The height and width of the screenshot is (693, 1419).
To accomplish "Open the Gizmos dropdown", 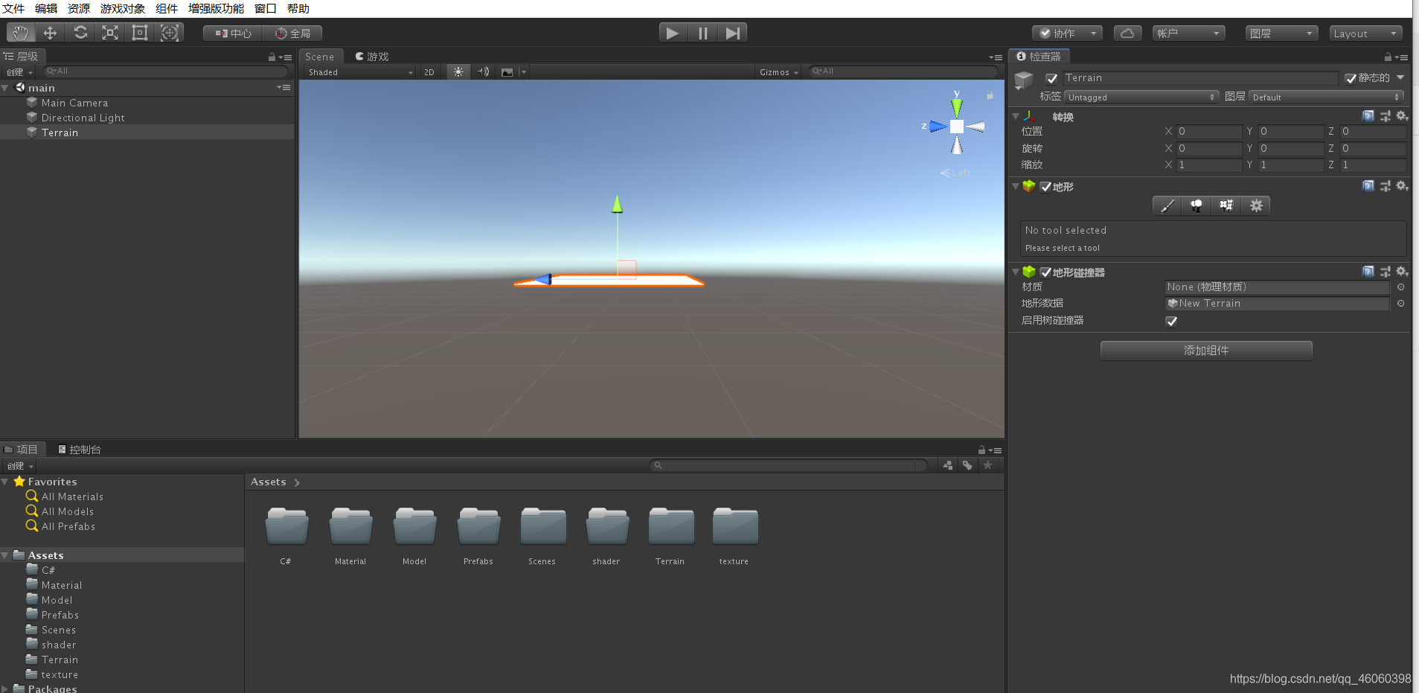I will pyautogui.click(x=778, y=72).
